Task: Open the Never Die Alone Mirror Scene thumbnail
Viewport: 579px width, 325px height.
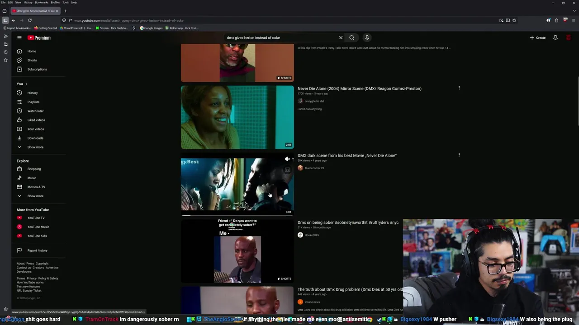Action: click(237, 117)
